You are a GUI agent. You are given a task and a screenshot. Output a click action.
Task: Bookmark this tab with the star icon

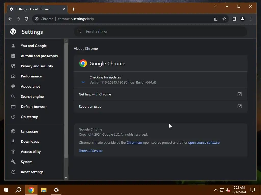pos(224,19)
